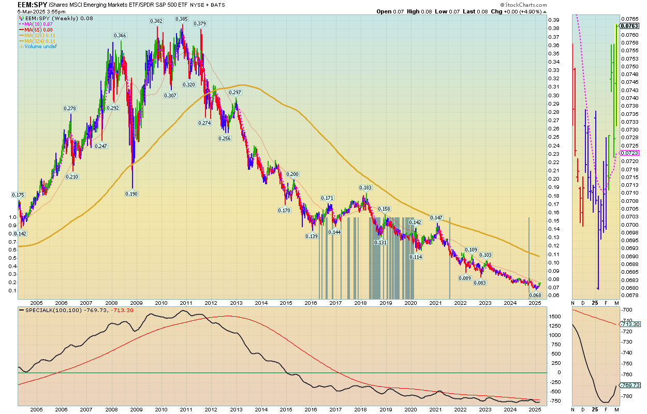Click the 0.068 low price label near 2025
This screenshot has height=414, width=647.
tap(535, 295)
